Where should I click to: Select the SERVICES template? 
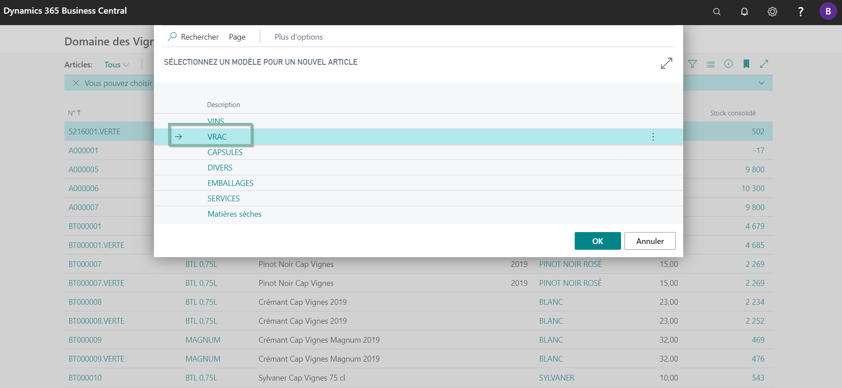224,199
